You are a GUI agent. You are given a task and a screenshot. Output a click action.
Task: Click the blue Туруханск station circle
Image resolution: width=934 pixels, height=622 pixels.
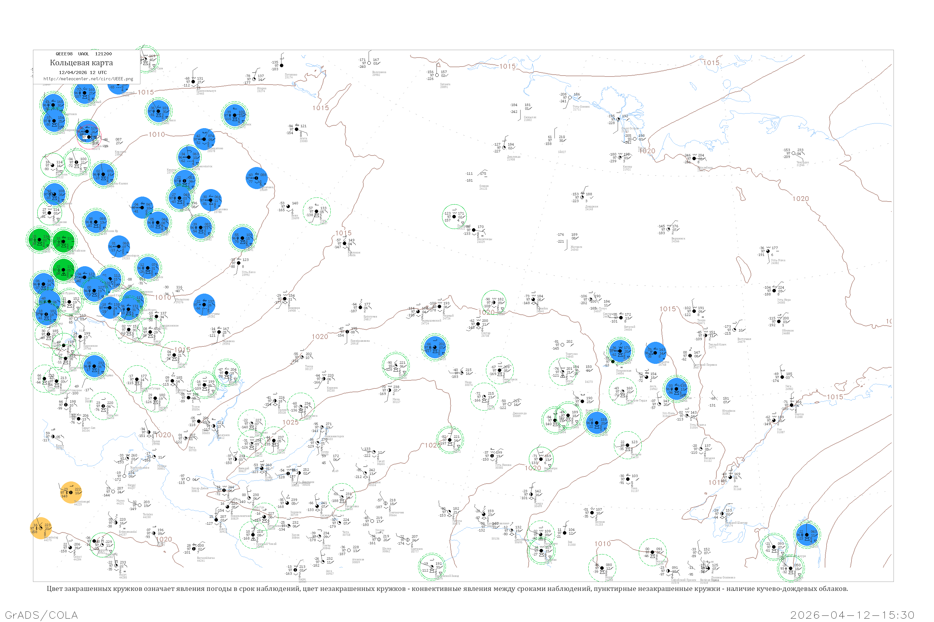coord(234,115)
